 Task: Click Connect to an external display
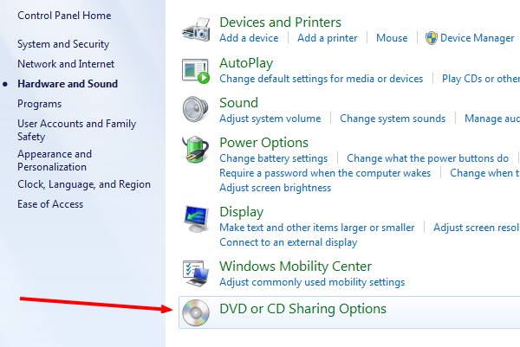coord(289,242)
